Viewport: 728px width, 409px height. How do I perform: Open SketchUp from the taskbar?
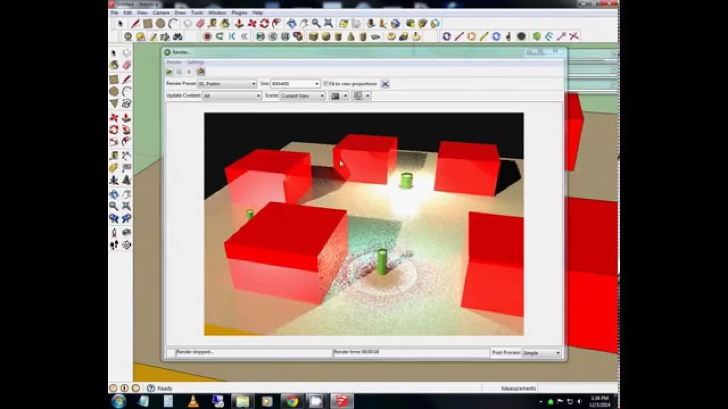[x=341, y=401]
